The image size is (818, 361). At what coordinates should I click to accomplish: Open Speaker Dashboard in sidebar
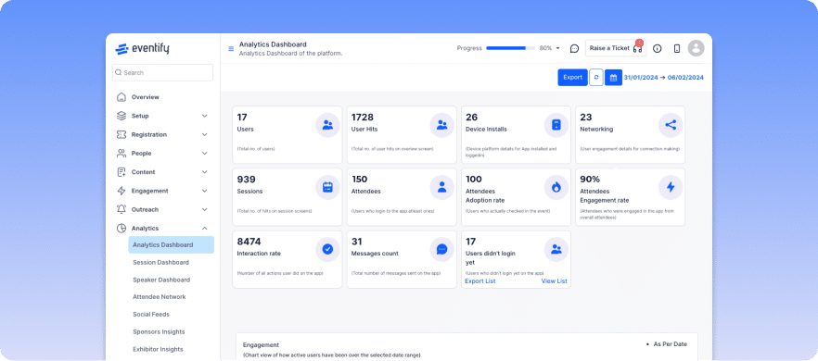[x=161, y=280]
